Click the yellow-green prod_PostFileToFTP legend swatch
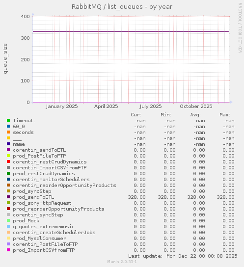The width and height of the screenshot is (244, 267). [8, 156]
